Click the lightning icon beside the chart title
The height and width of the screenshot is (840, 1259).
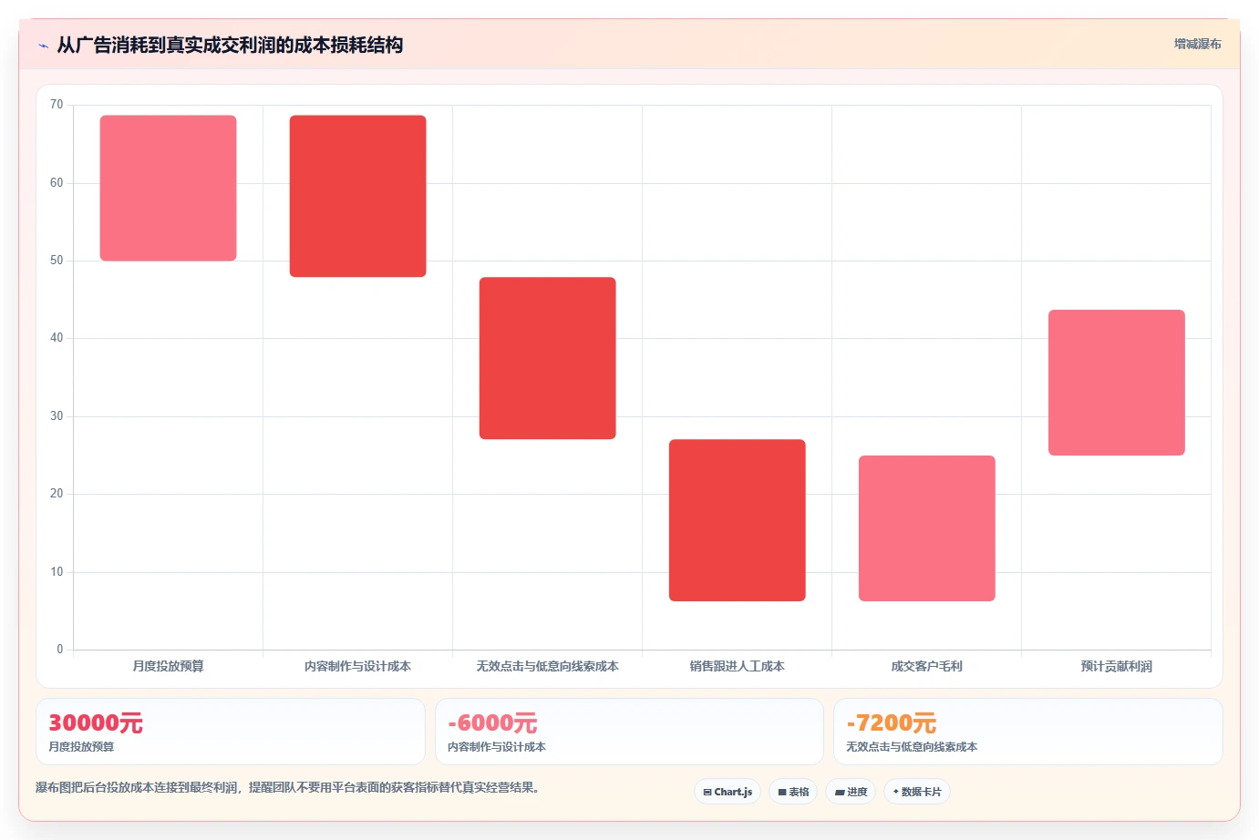pyautogui.click(x=43, y=46)
